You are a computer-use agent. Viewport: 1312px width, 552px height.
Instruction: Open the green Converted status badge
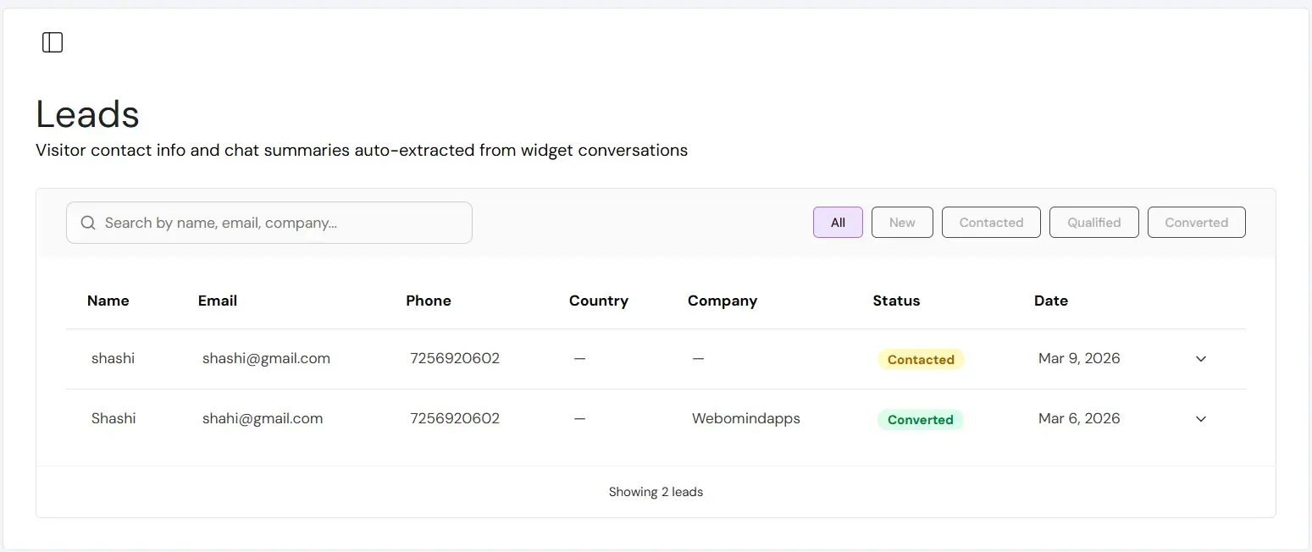[x=920, y=420]
